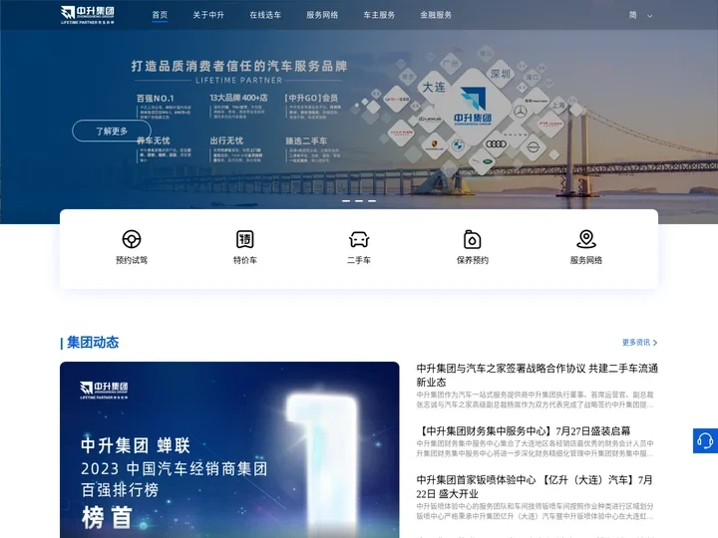Expand the 简 language dropdown arrow
Screen dimensions: 718x538
click(649, 16)
